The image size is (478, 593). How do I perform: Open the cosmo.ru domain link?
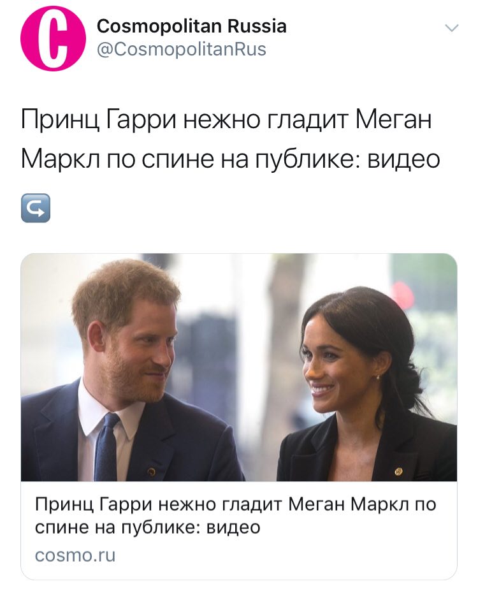[75, 555]
